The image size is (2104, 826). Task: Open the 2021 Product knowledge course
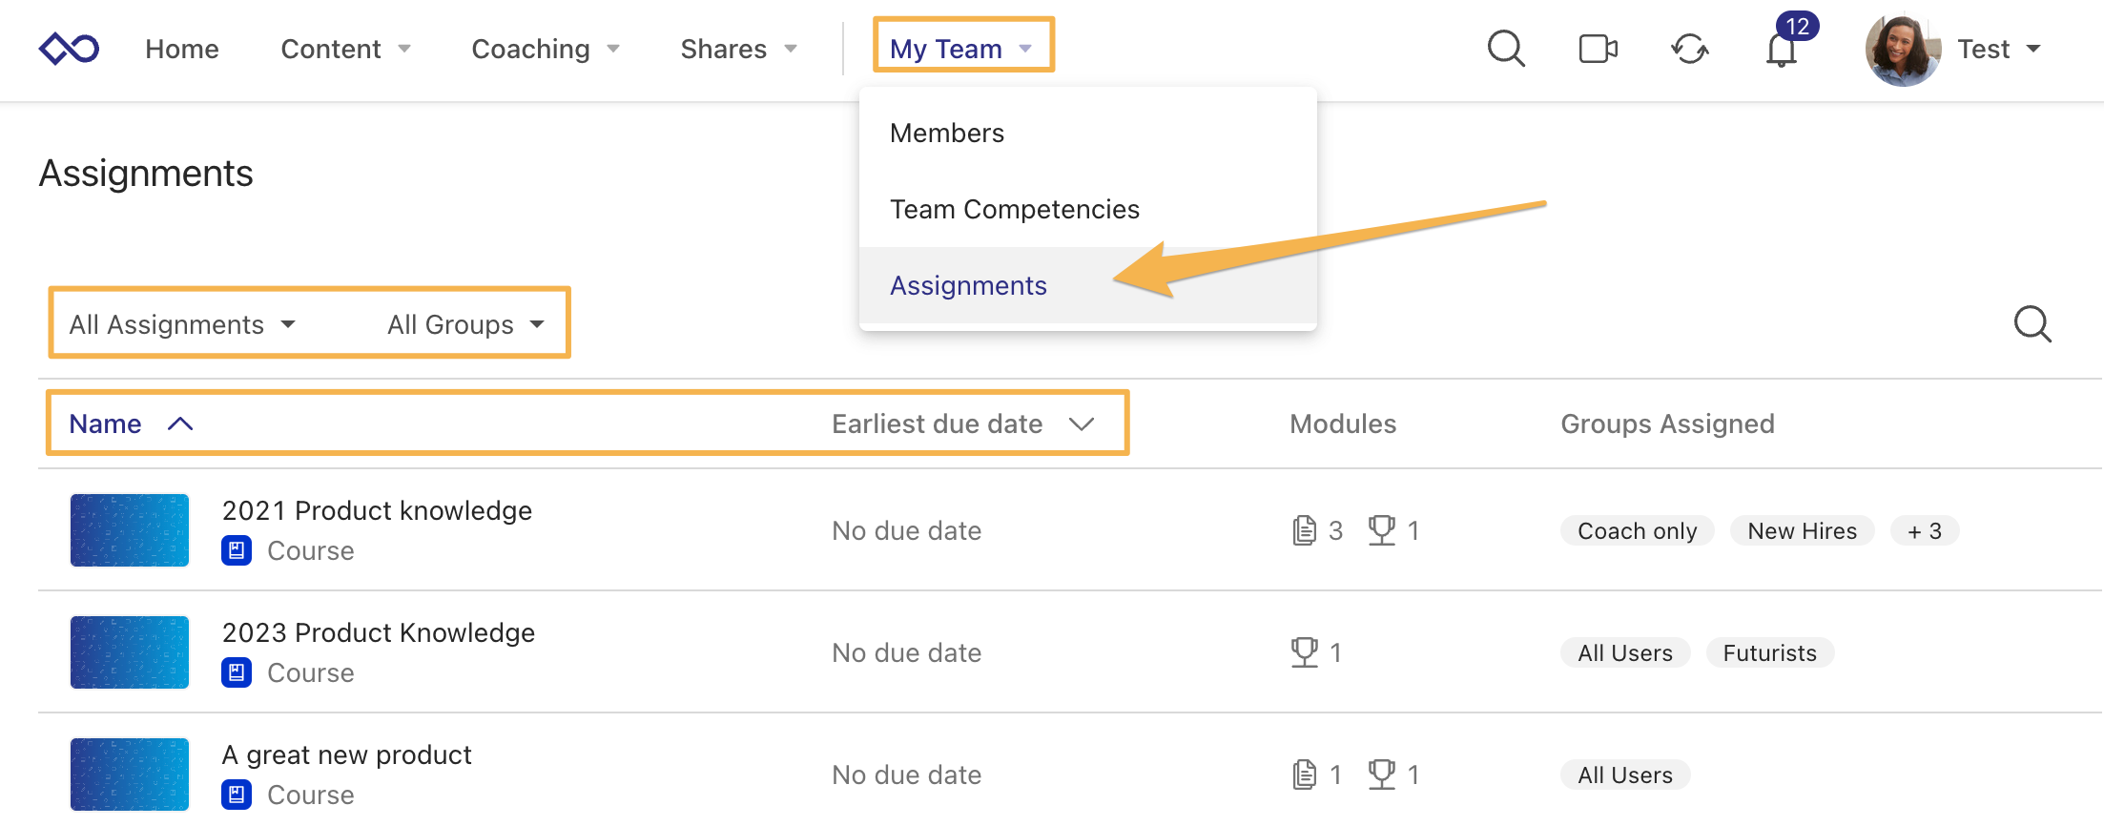(377, 510)
